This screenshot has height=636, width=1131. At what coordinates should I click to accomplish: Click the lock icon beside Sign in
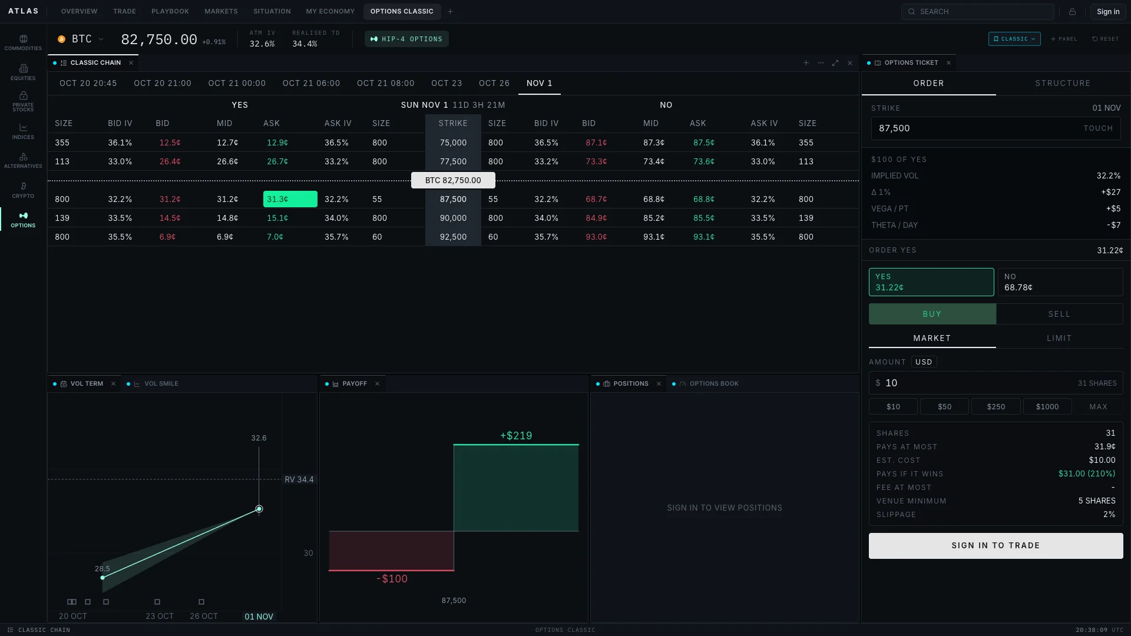click(1072, 12)
